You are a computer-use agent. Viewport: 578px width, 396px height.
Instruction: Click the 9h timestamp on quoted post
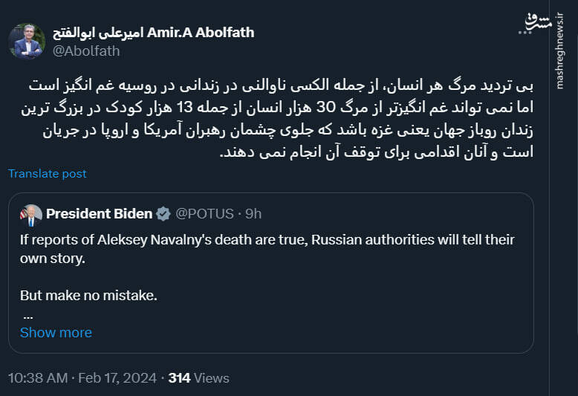coord(253,214)
